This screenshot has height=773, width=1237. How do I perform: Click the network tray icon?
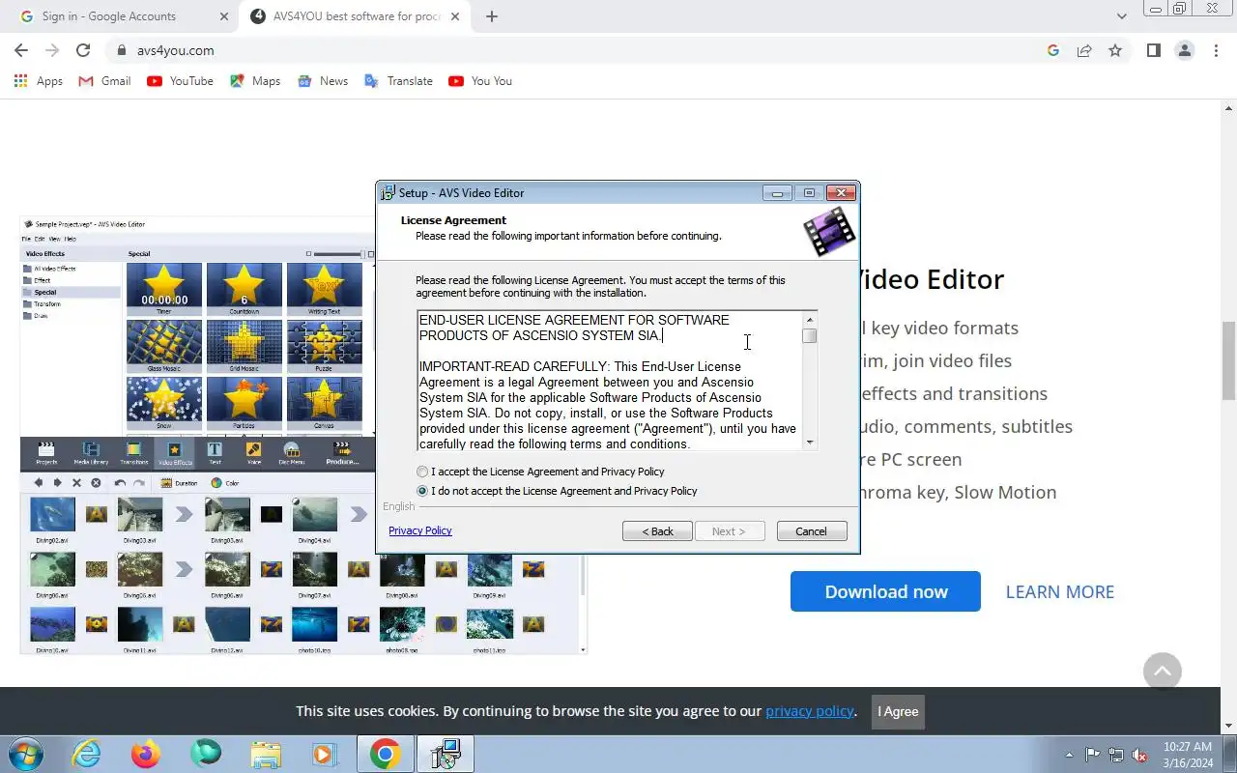tap(1116, 755)
